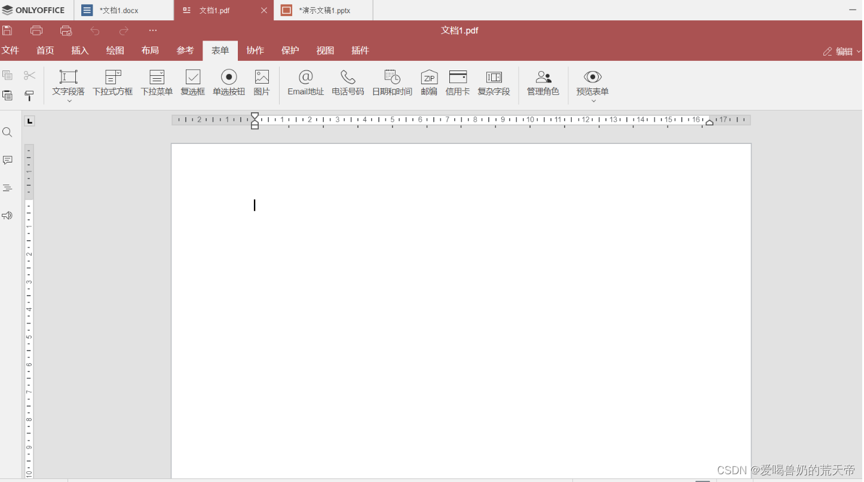Insert a 复选框 checkbox field

[x=193, y=82]
